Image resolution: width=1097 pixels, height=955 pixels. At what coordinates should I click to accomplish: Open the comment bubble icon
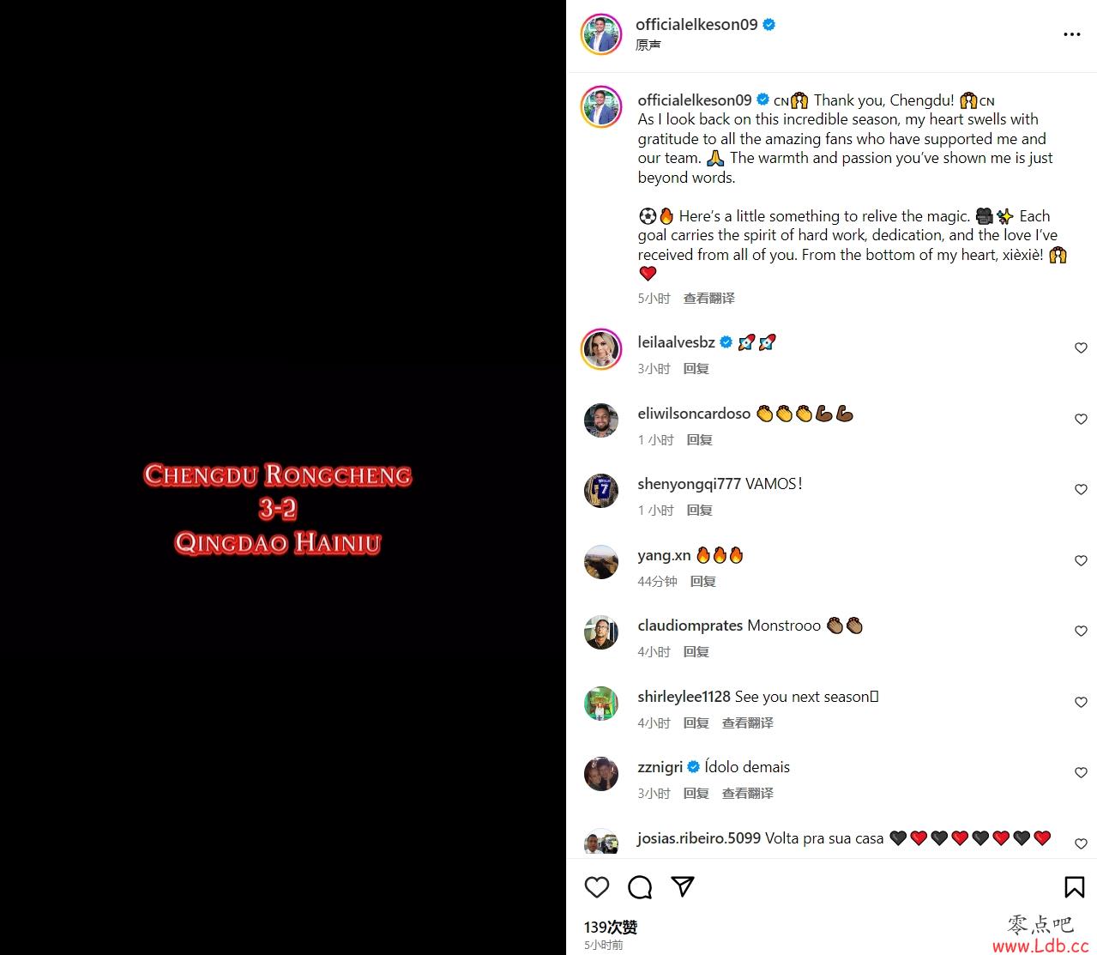640,887
